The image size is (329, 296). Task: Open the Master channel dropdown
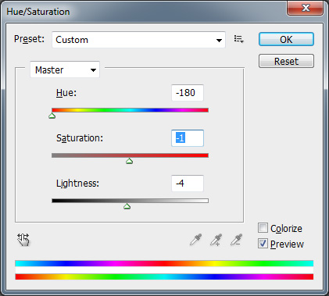pyautogui.click(x=65, y=70)
